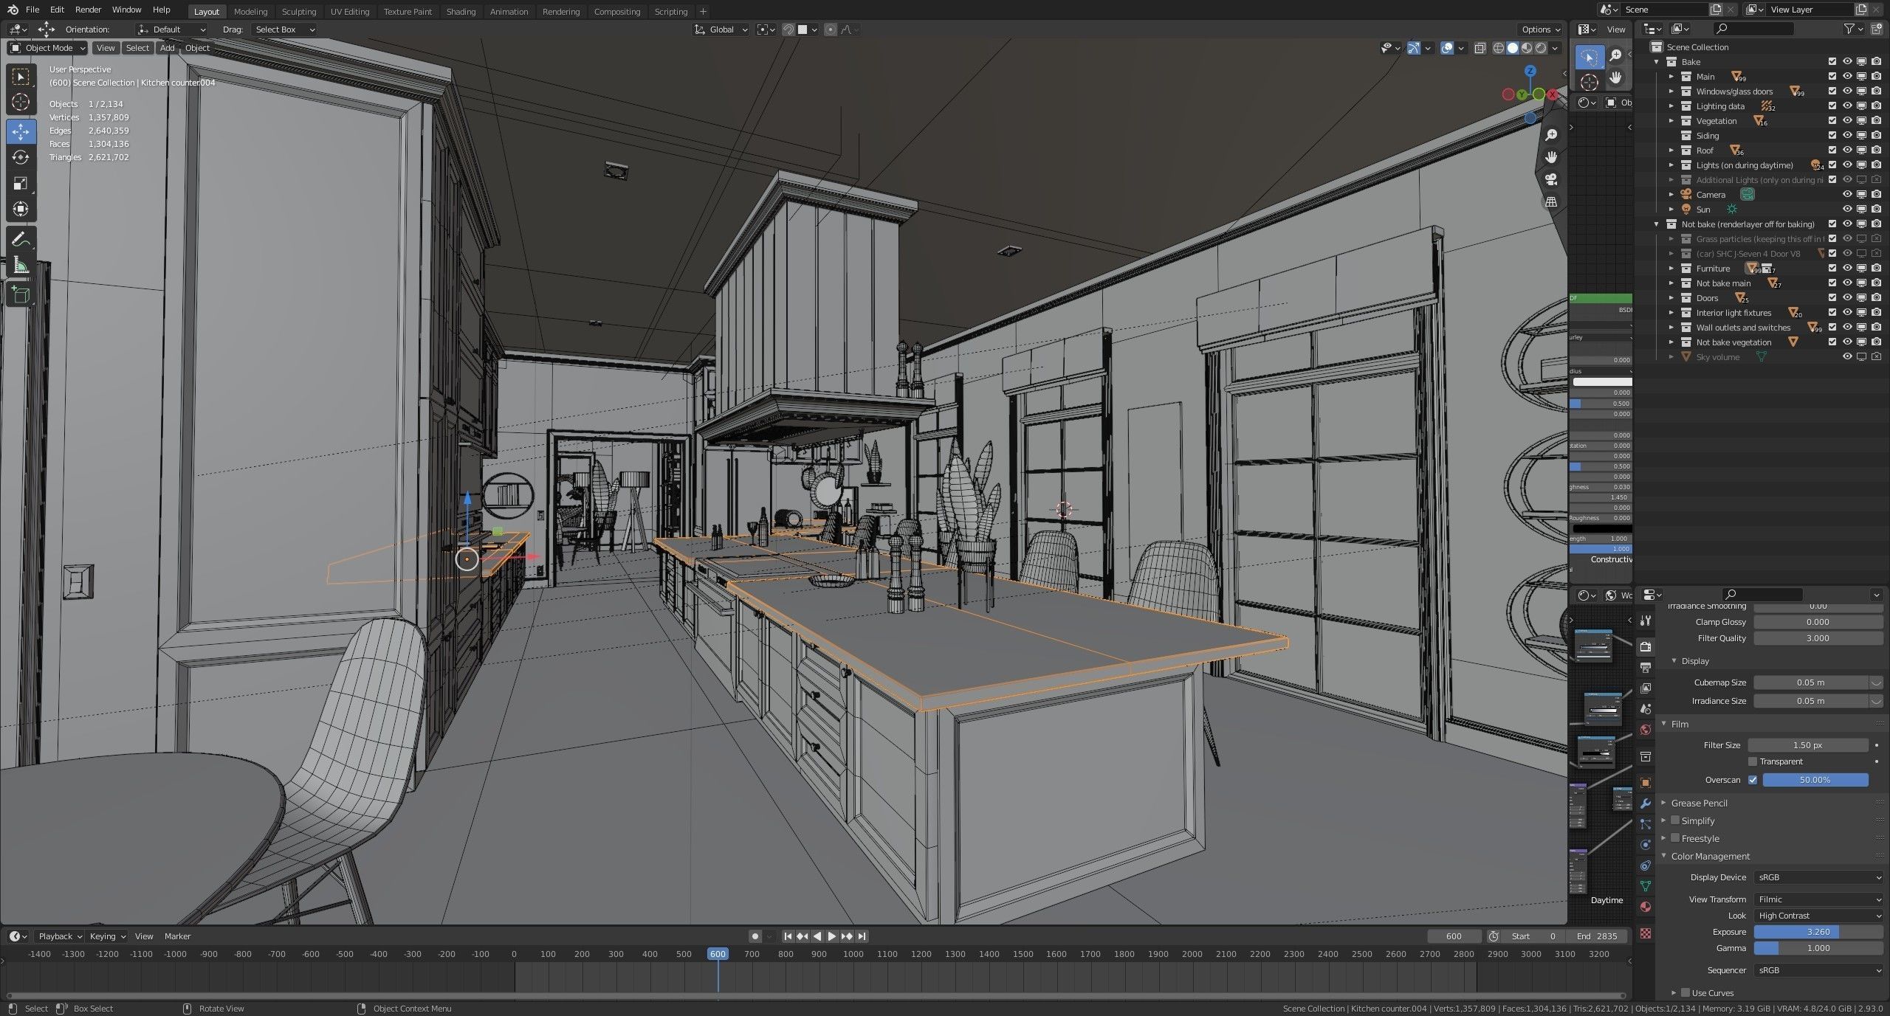Open Object Mode dropdown
The width and height of the screenshot is (1890, 1016).
[47, 48]
